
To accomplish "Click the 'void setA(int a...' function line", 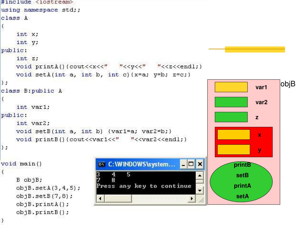I will pyautogui.click(x=103, y=75).
